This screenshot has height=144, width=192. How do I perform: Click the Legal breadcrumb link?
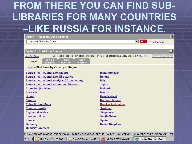pos(30,67)
